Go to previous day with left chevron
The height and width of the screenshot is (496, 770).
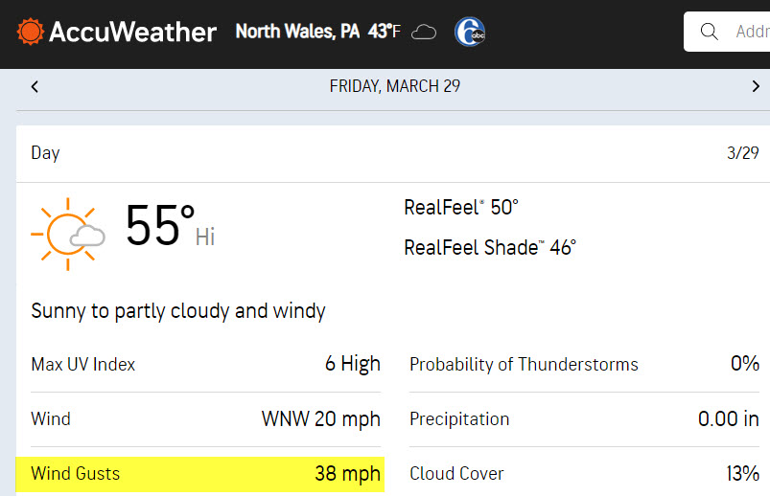[35, 87]
